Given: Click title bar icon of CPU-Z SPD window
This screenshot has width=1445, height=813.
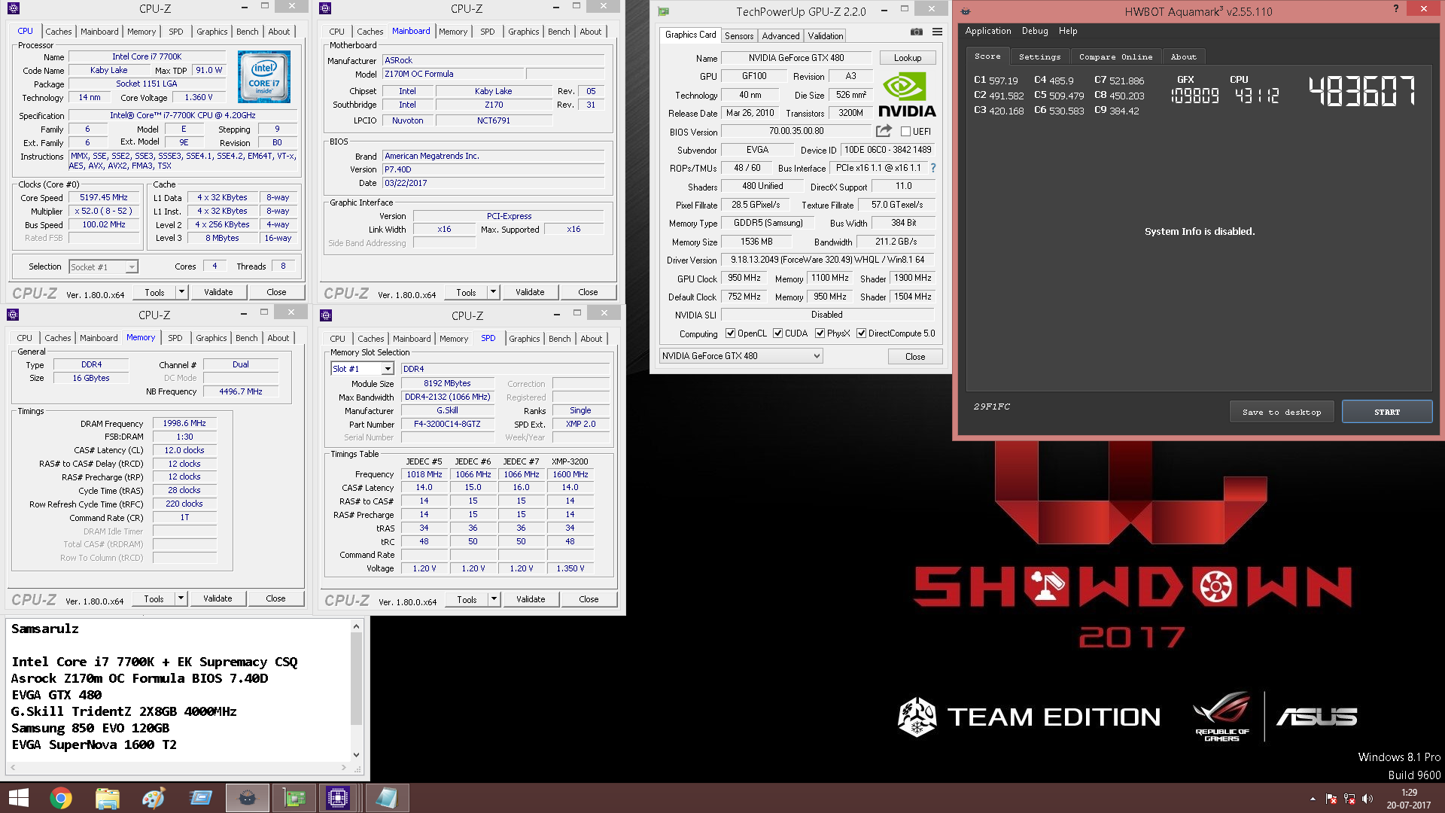Looking at the screenshot, I should coord(326,315).
